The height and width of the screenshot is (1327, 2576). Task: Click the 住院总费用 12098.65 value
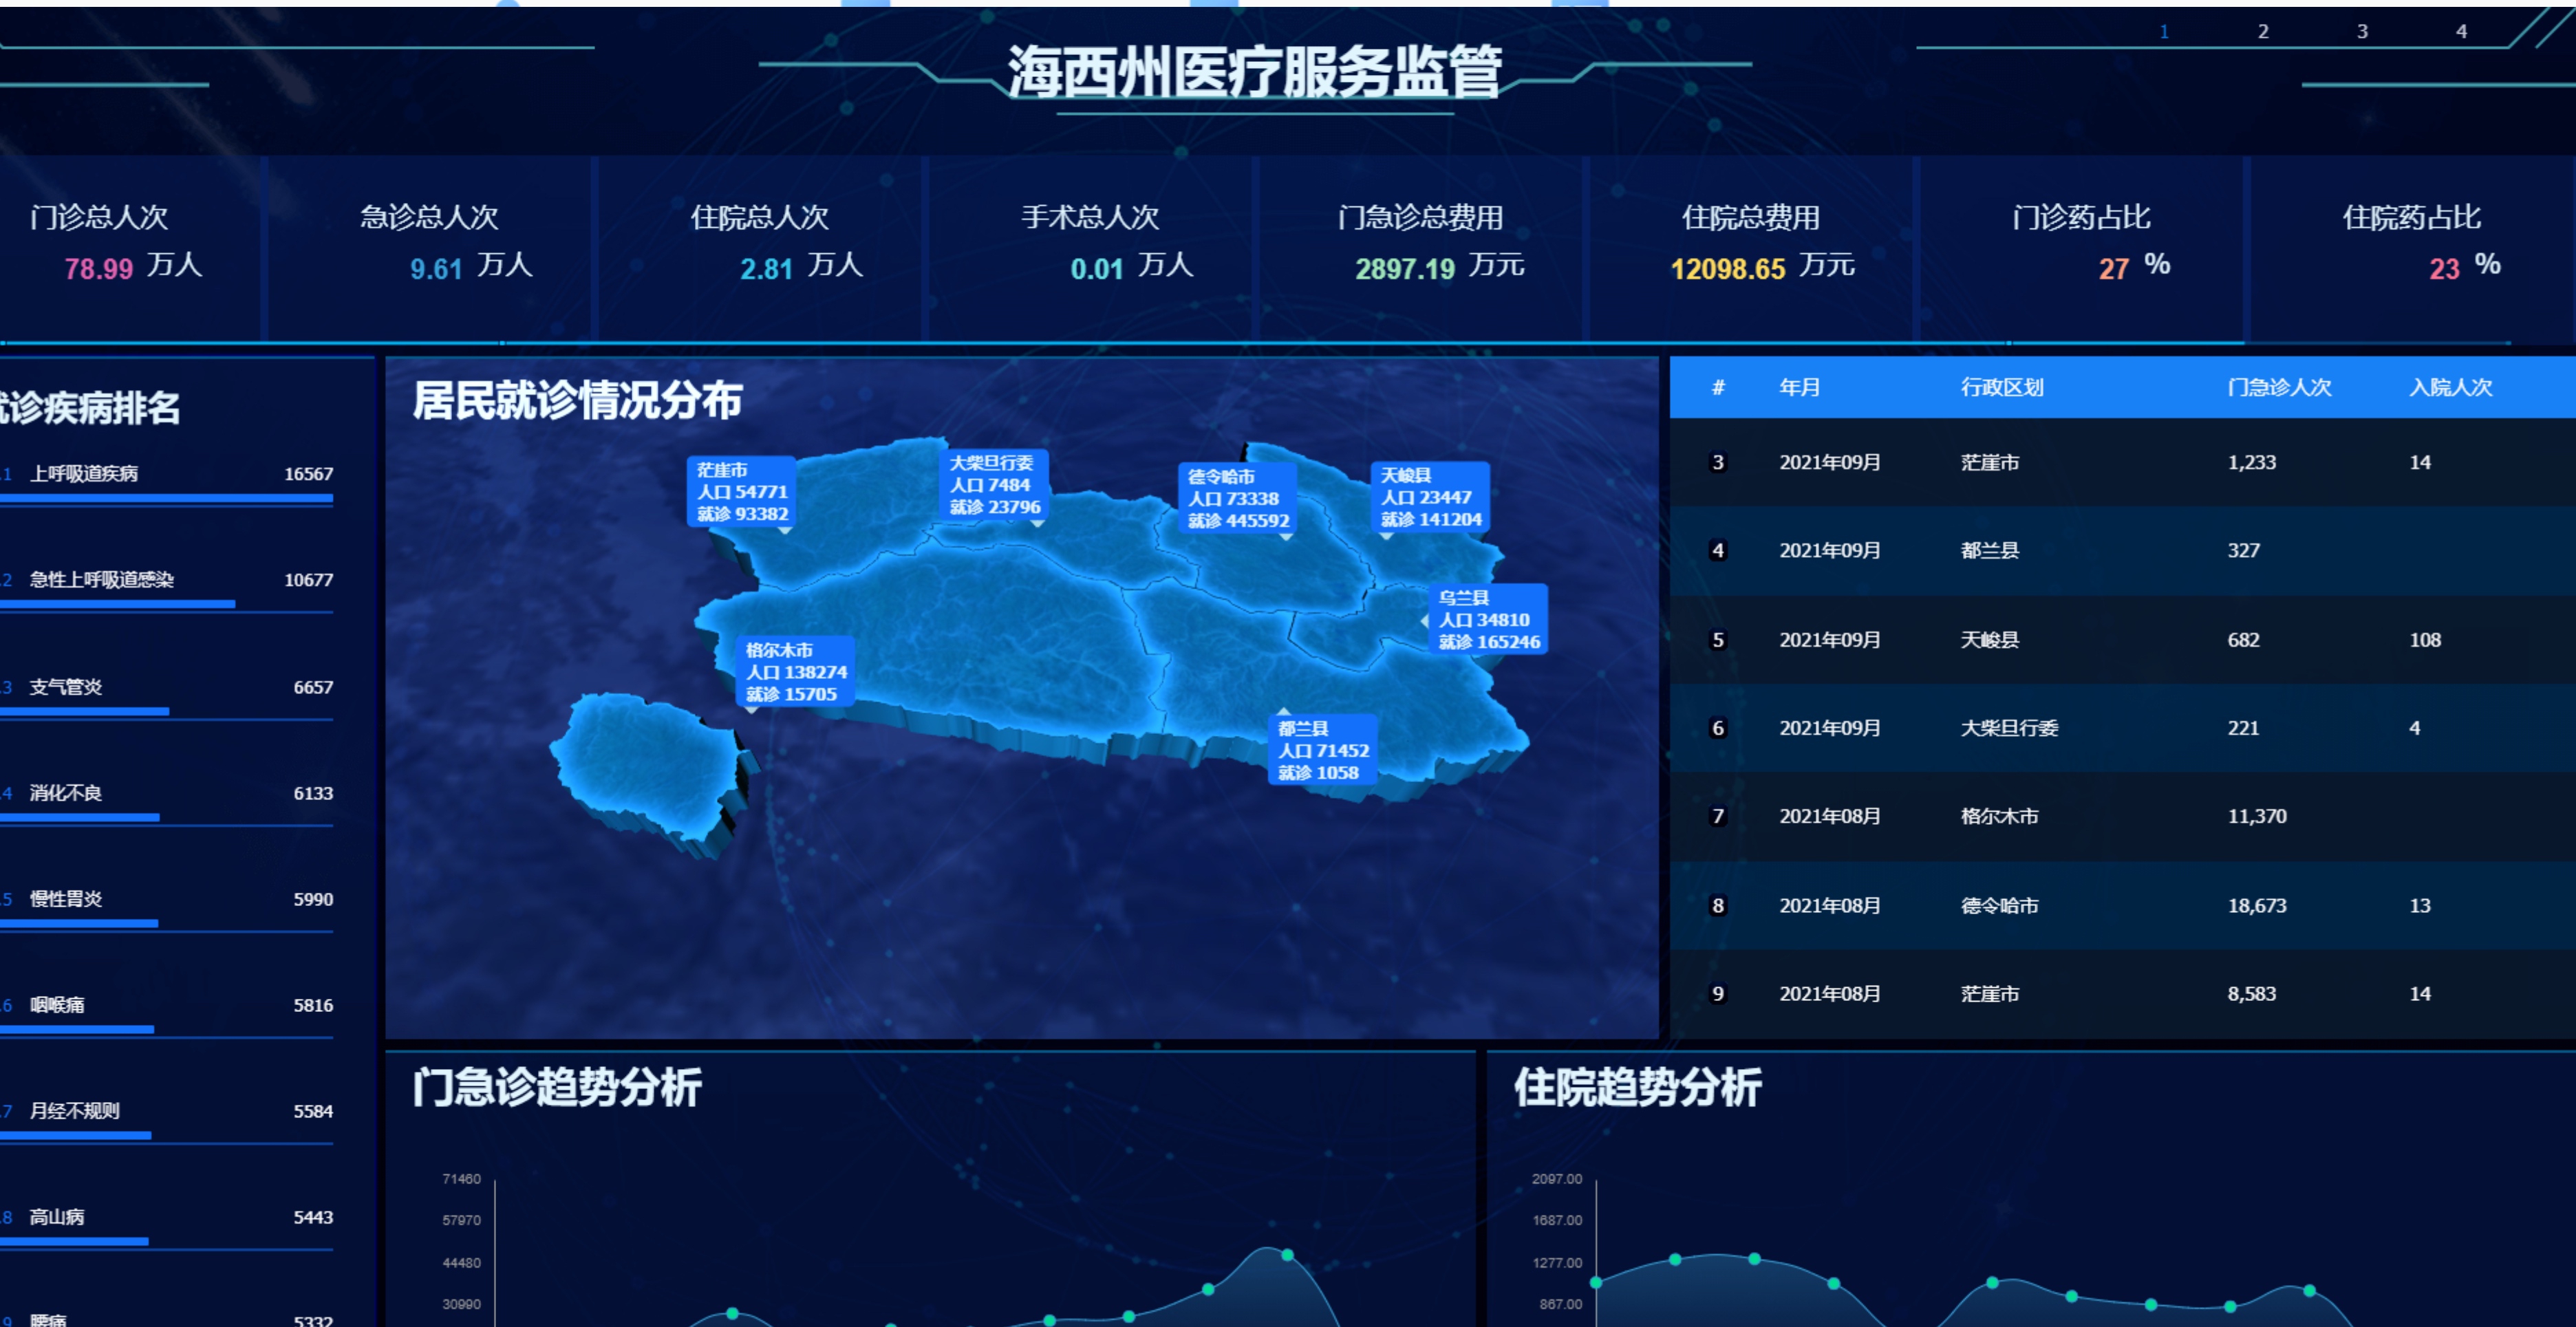coord(1727,268)
